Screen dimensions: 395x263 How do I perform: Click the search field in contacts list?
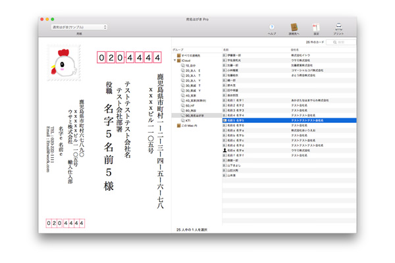(342, 42)
